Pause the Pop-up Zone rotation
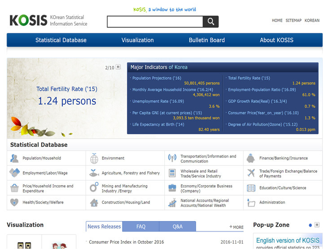 pyautogui.click(x=317, y=225)
